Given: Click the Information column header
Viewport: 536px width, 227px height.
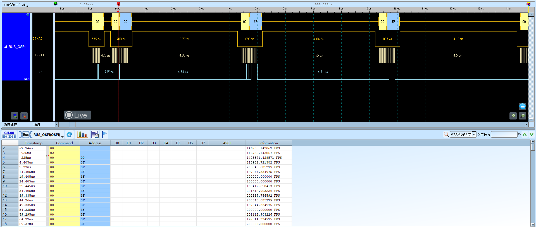Looking at the screenshot, I should [268, 143].
